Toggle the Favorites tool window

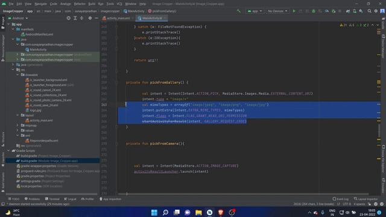click(2, 159)
